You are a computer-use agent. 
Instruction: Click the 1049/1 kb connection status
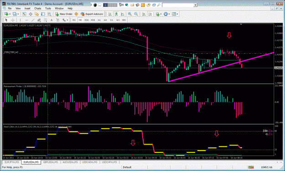[266, 167]
